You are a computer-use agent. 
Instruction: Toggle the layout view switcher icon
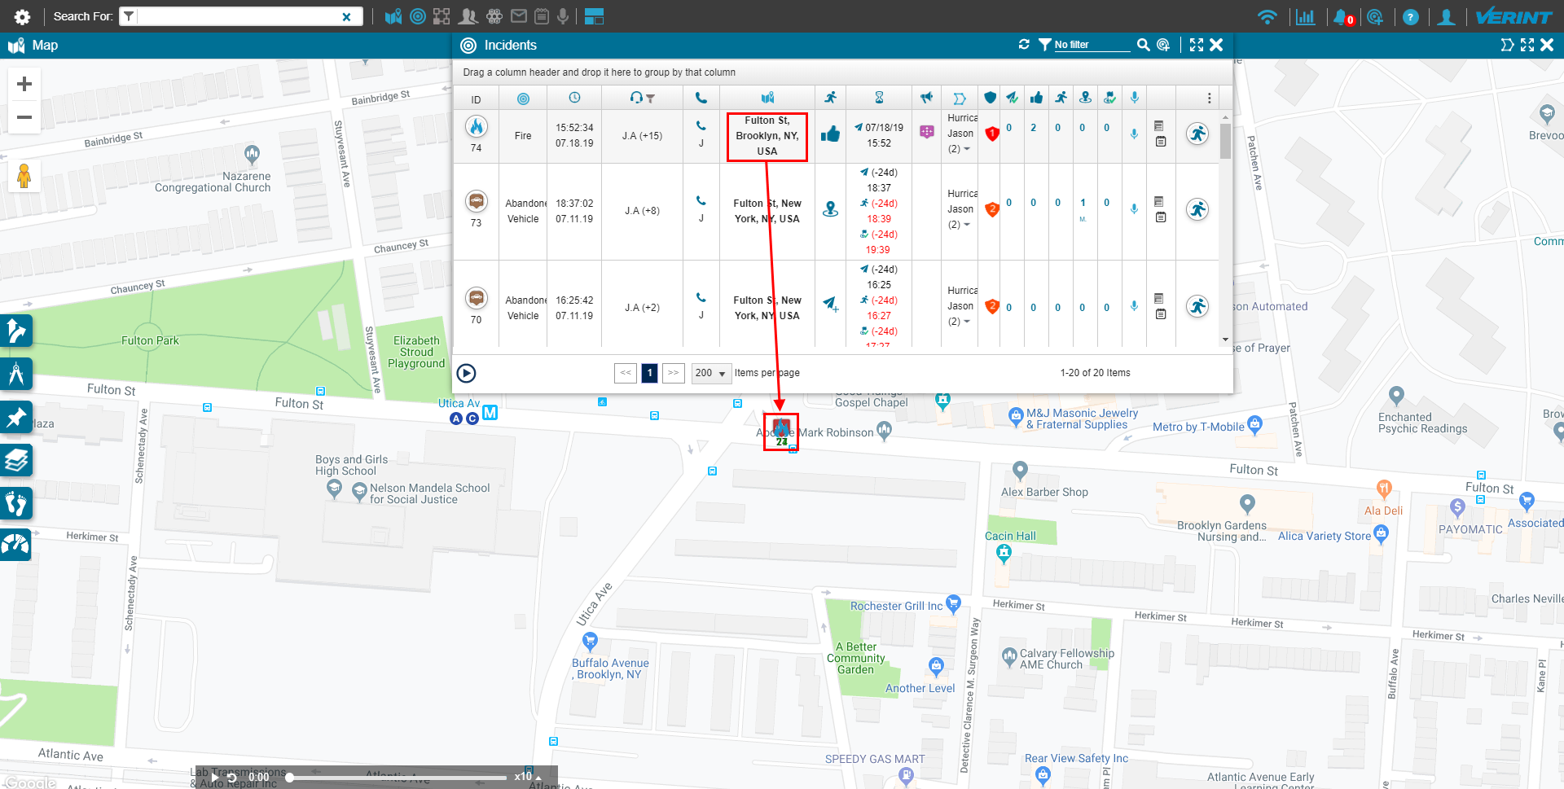[594, 16]
